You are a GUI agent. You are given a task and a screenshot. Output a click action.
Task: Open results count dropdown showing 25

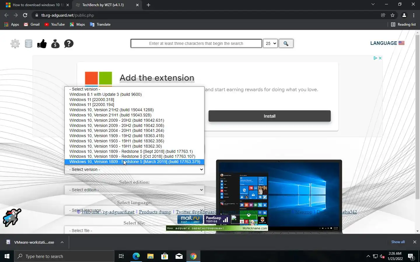click(270, 43)
